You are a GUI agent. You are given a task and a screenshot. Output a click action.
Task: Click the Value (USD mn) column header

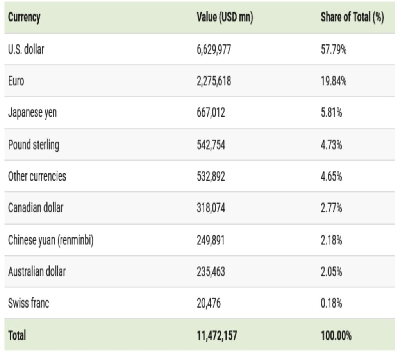225,18
